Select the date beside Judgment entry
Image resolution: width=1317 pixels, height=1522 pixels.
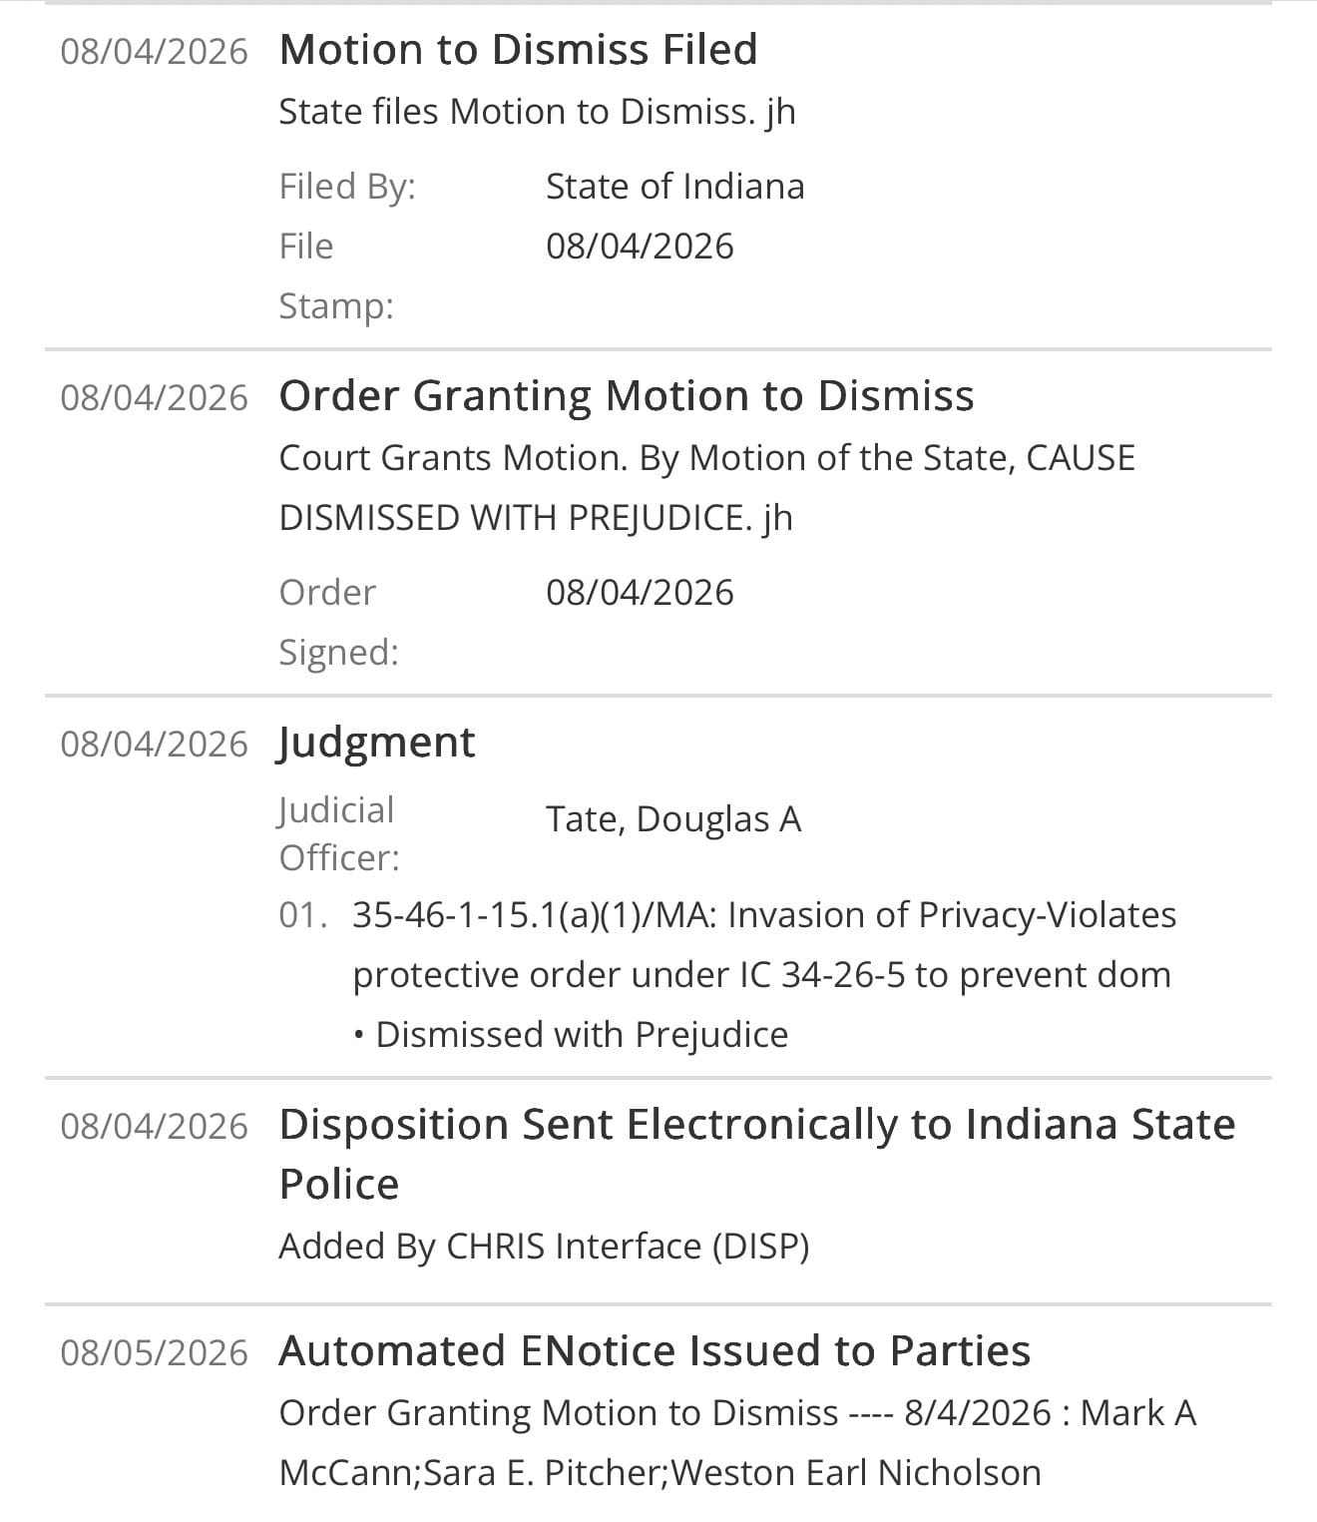(x=154, y=745)
